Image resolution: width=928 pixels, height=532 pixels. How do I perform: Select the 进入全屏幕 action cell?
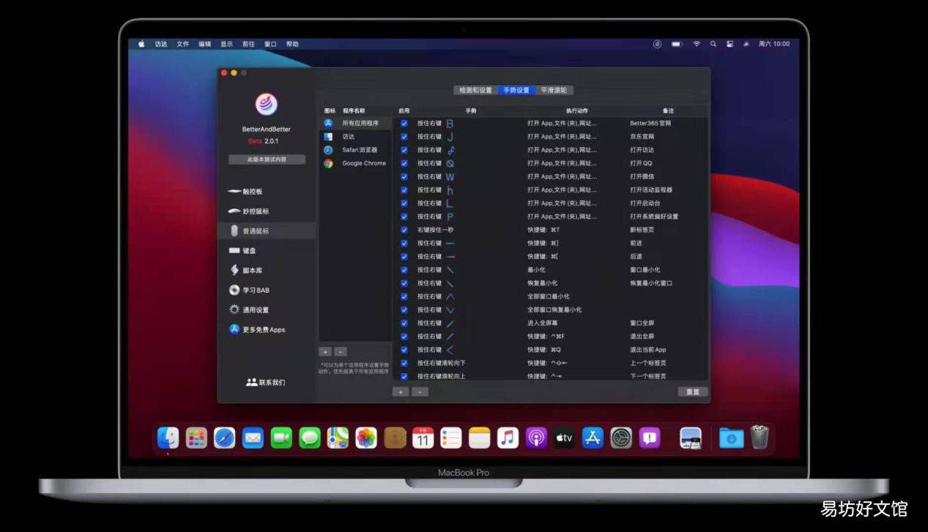(542, 323)
